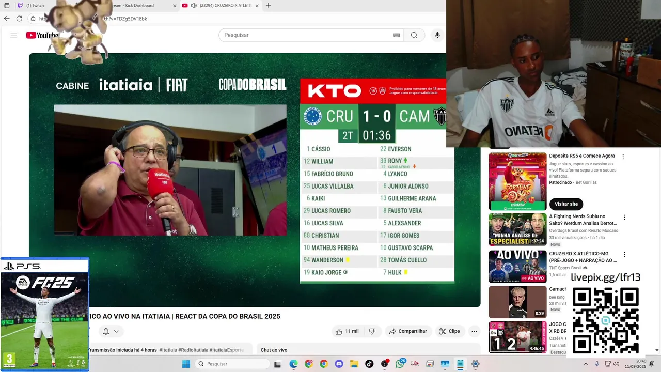This screenshot has width=661, height=372.
Task: Open WhatsApp with 26 notifications
Action: (x=400, y=364)
